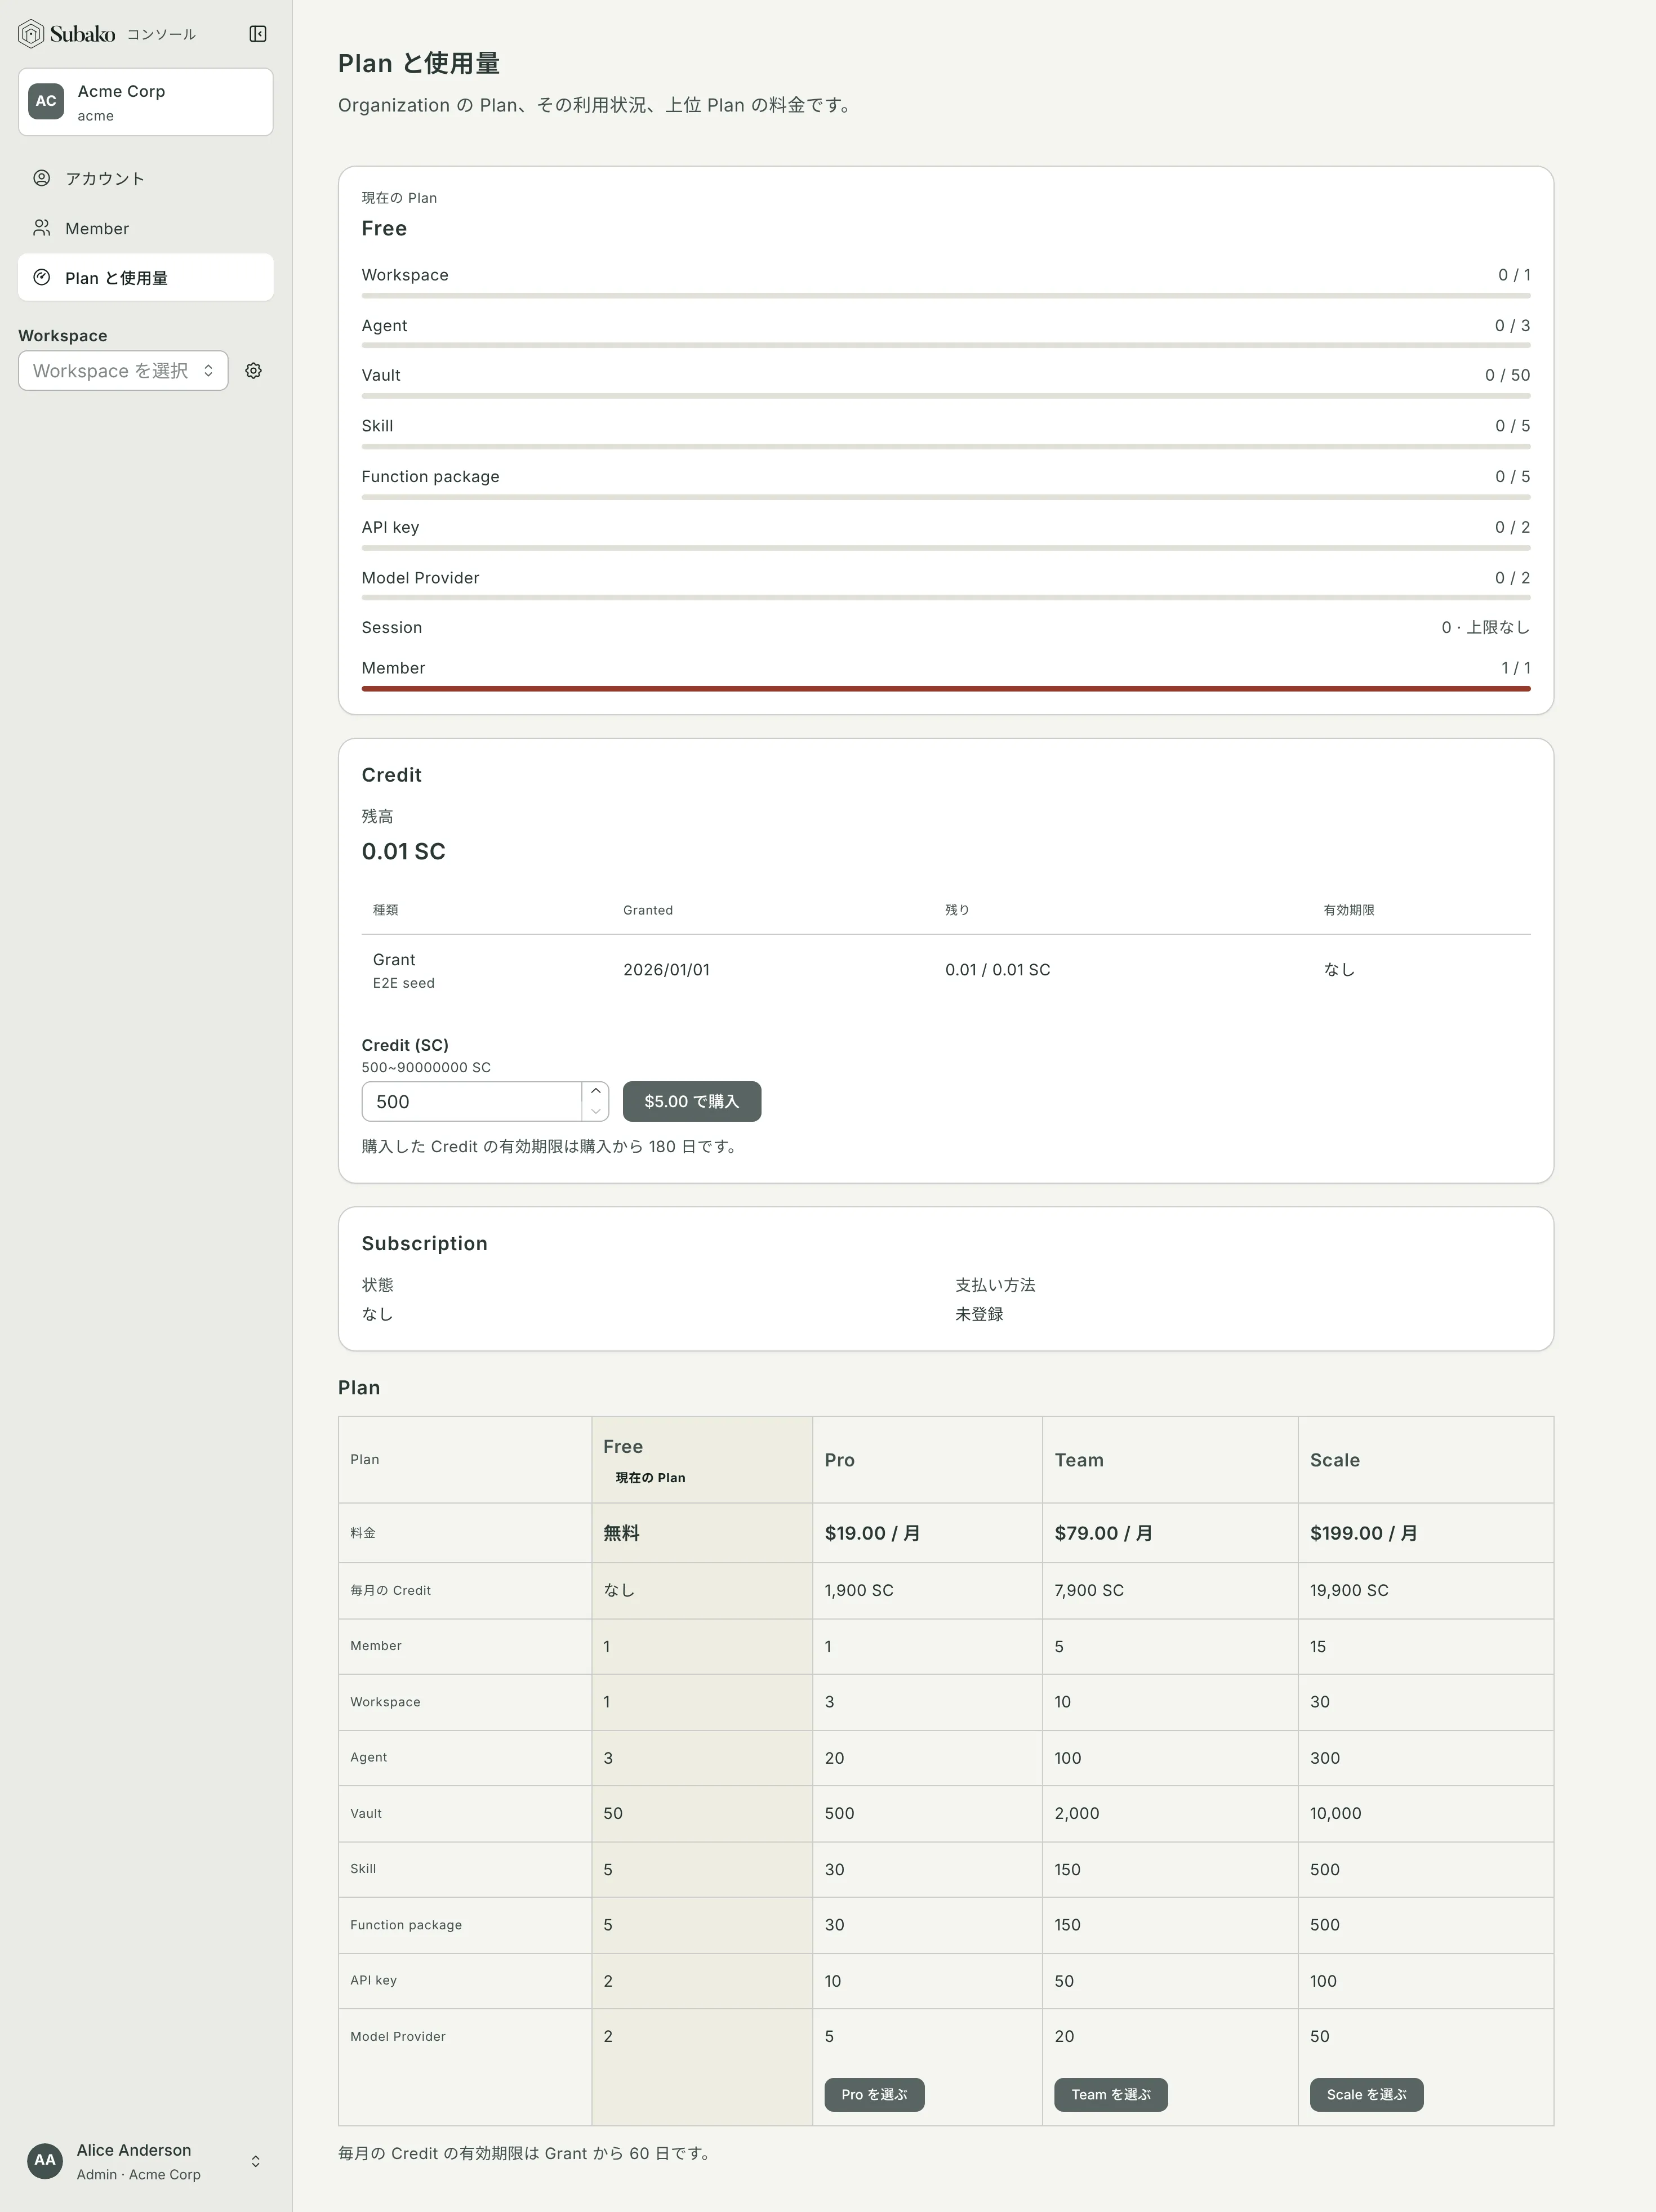Increase Credit amount with up stepper
Viewport: 1656px width, 2212px height.
(x=596, y=1091)
